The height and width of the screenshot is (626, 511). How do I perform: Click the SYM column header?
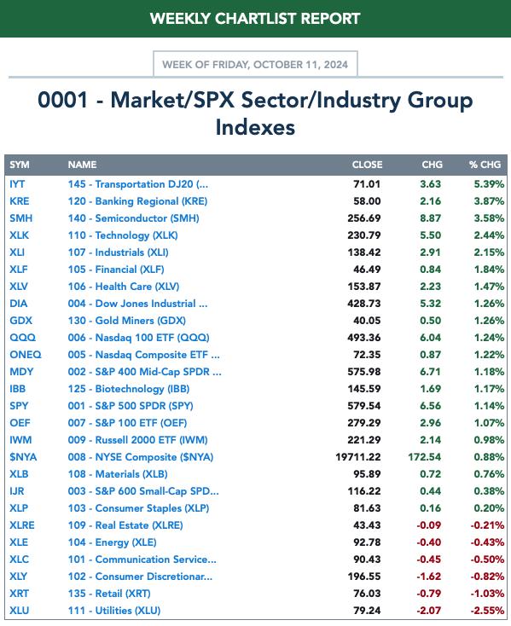coord(20,165)
